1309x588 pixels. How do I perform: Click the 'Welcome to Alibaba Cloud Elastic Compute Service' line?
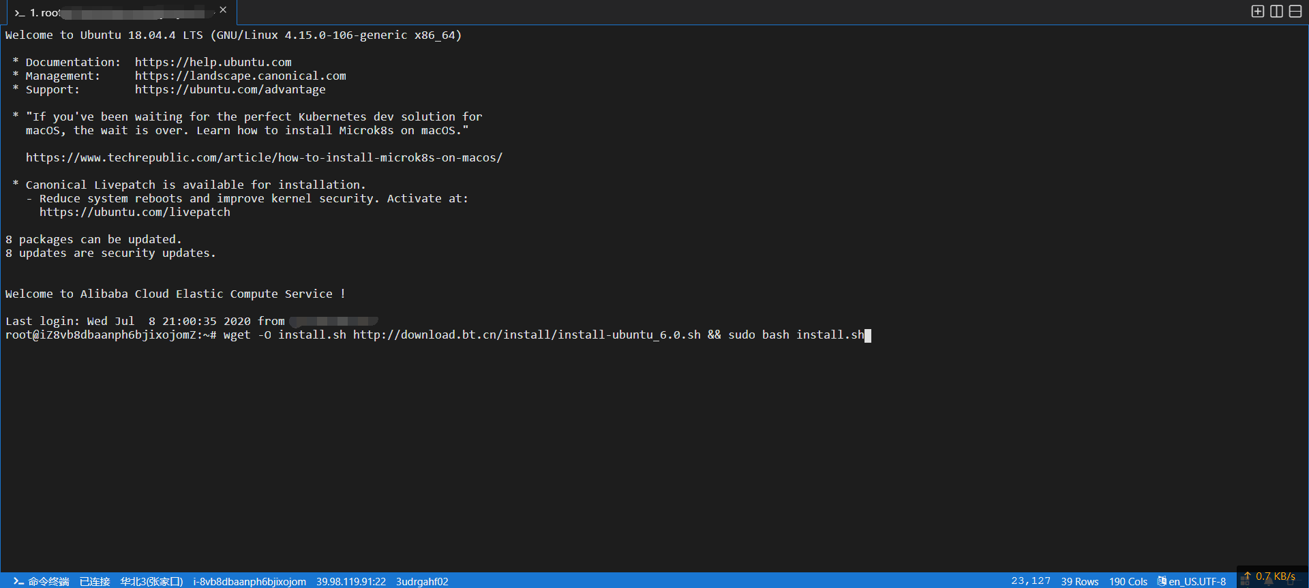pos(175,294)
